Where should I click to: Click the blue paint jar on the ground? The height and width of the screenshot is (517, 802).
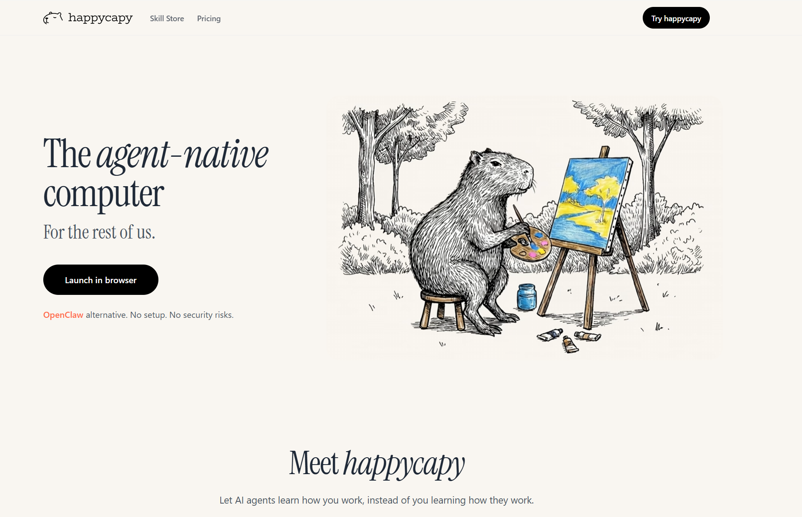(527, 297)
